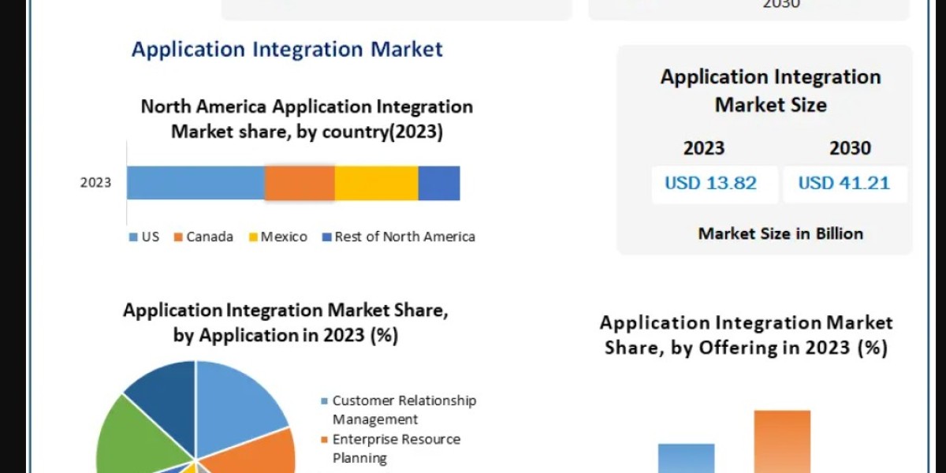946x473 pixels.
Task: Click the "USD 41.21" value box
Action: 845,184
